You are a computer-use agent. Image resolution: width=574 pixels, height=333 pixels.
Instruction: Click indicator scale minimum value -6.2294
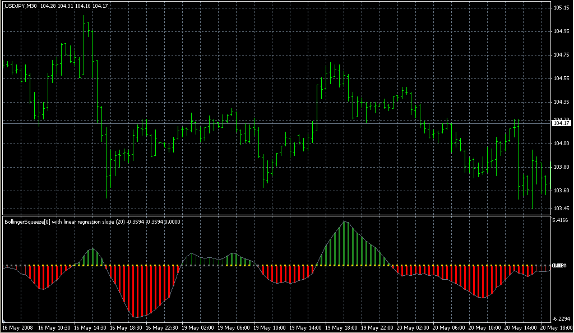561,318
